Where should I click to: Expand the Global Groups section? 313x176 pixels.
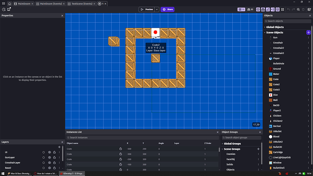coord(222,144)
